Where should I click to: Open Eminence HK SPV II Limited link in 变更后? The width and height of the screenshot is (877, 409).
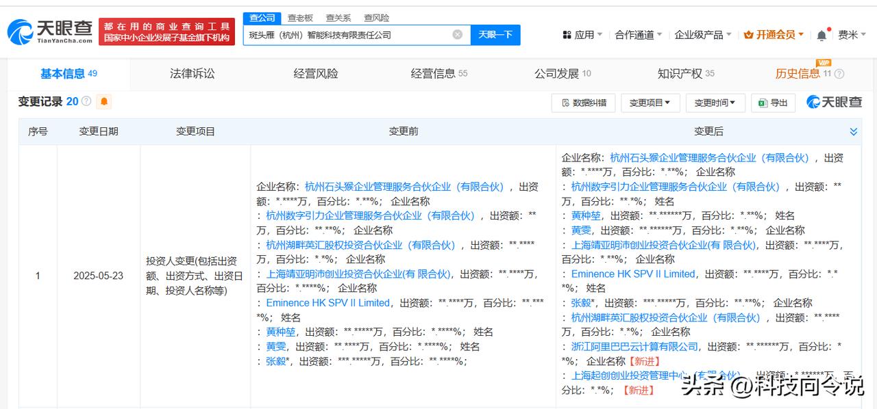coord(633,274)
